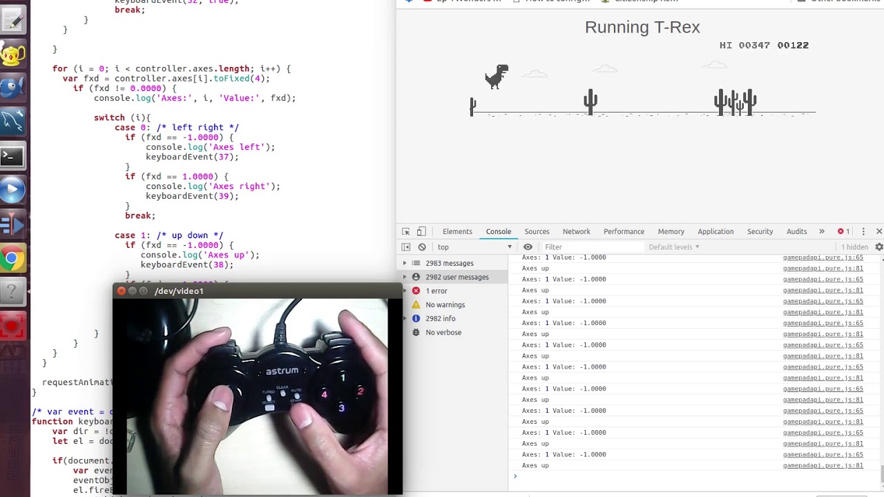Click the '1 hidden' messages label
The width and height of the screenshot is (884, 497).
pyautogui.click(x=854, y=247)
